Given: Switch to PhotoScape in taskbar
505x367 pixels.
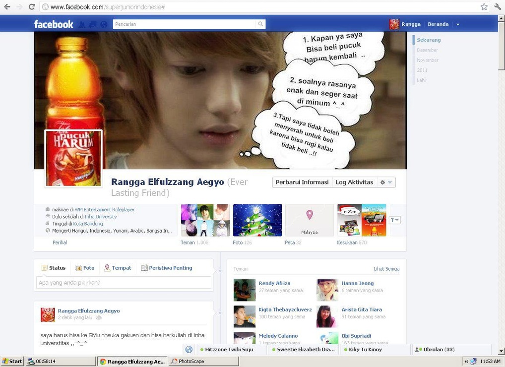Looking at the screenshot, I should pyautogui.click(x=203, y=361).
